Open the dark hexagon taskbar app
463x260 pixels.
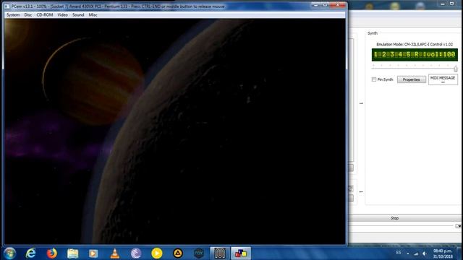pos(199,253)
